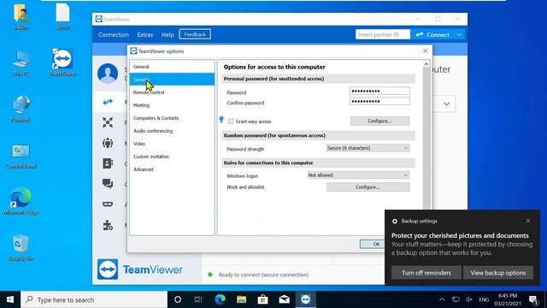Open Computers & Contacts people sidebar icon
The height and width of the screenshot is (308, 547).
pyautogui.click(x=108, y=143)
